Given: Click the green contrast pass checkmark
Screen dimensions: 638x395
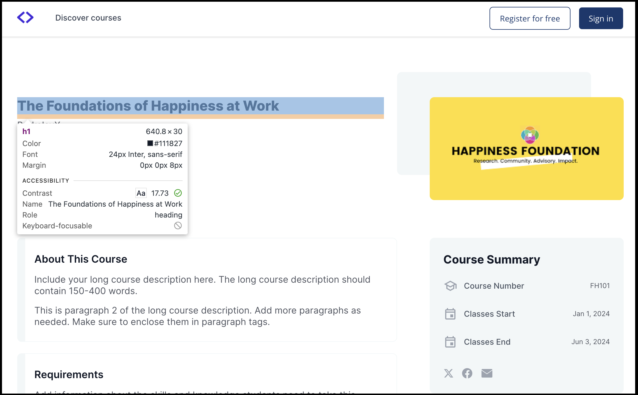Looking at the screenshot, I should [x=178, y=193].
